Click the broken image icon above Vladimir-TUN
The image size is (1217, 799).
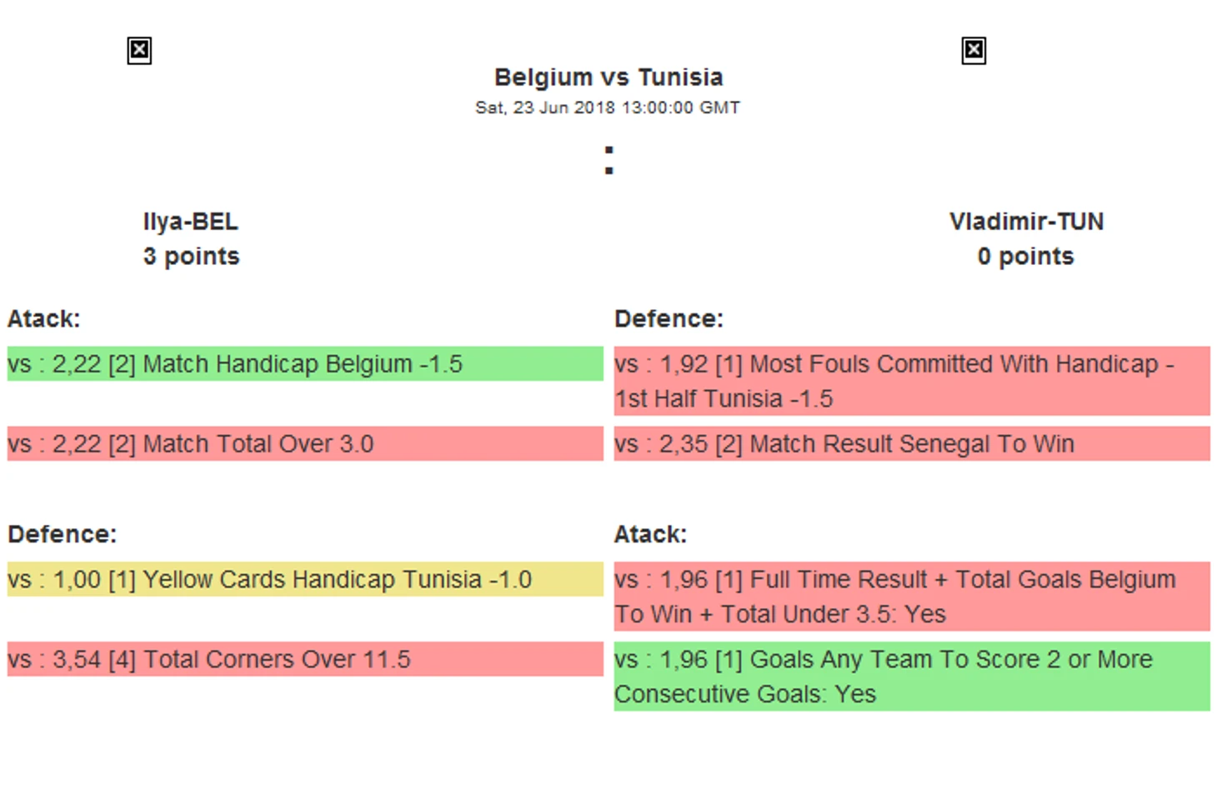(x=974, y=51)
